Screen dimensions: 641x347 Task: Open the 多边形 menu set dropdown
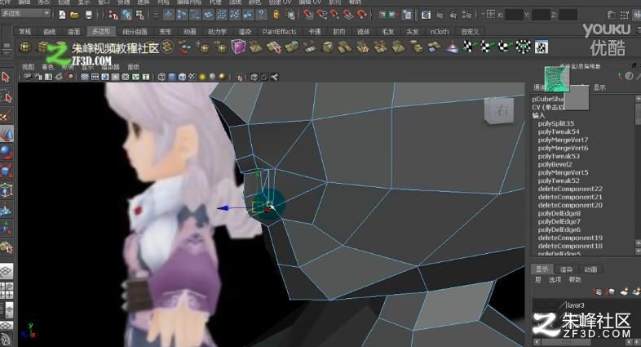pos(25,14)
